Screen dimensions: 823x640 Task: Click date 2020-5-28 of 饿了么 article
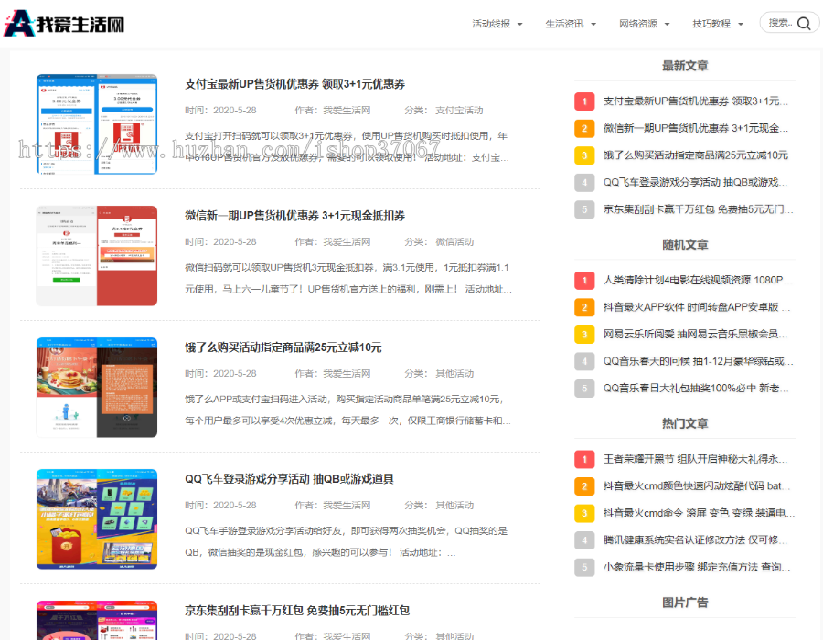[235, 374]
